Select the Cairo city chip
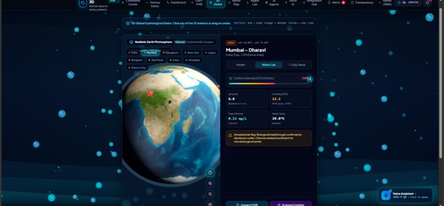 tap(175, 60)
